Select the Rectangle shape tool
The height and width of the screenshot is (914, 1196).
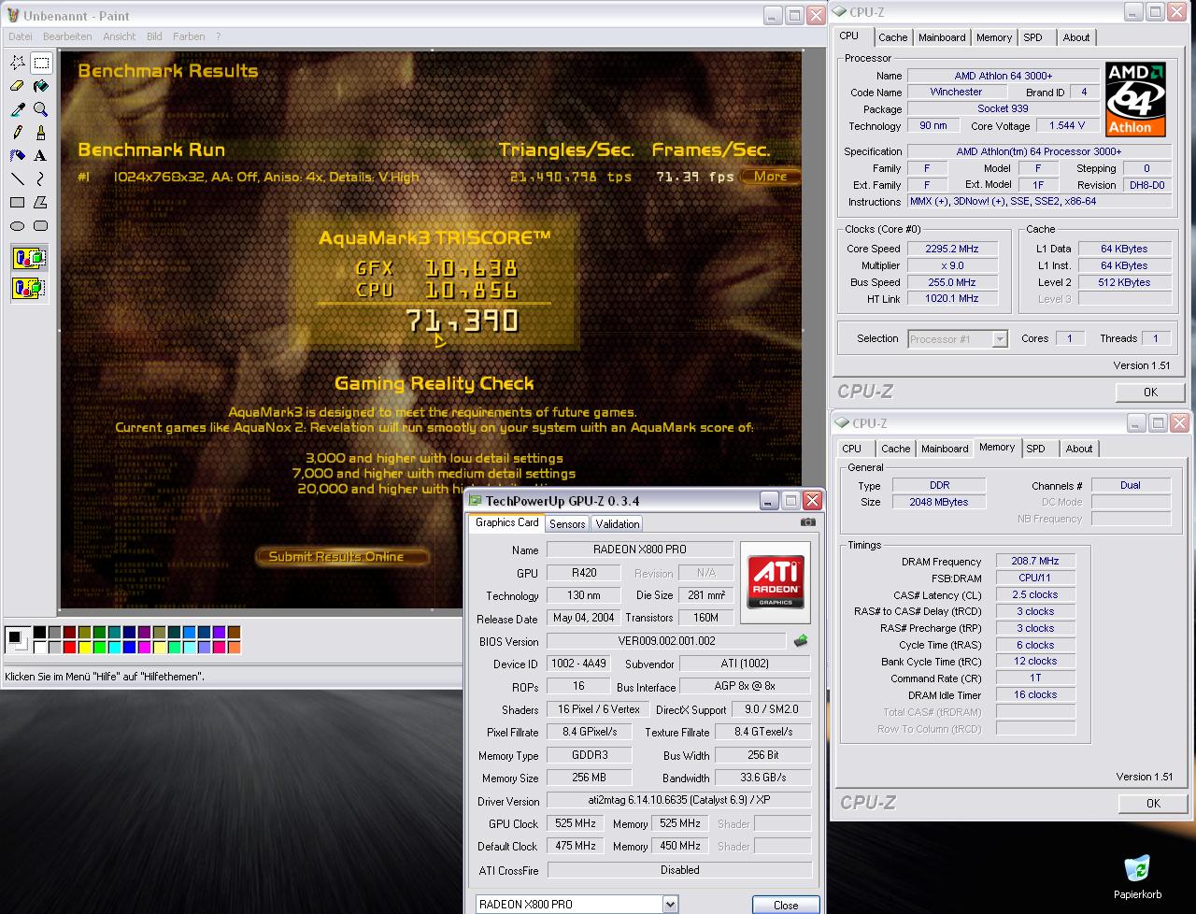pos(18,203)
